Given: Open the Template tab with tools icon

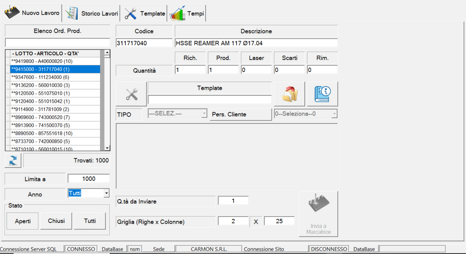Looking at the screenshot, I should (144, 13).
